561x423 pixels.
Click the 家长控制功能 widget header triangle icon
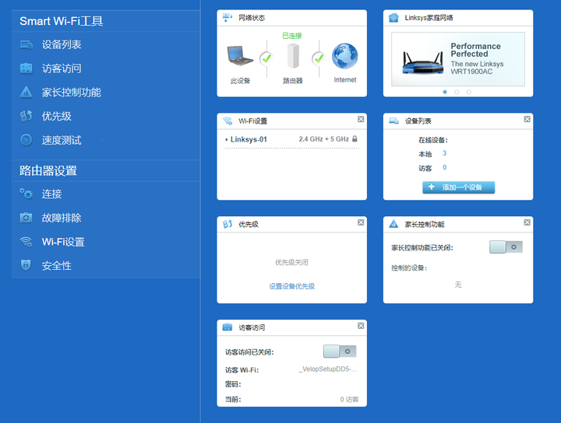[393, 224]
